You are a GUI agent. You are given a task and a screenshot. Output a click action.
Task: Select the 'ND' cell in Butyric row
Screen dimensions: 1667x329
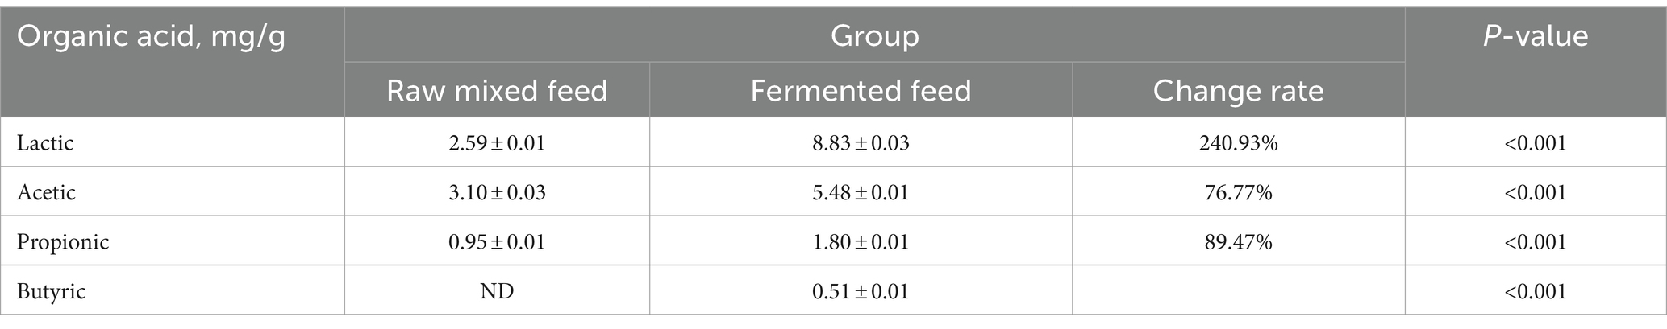click(497, 290)
